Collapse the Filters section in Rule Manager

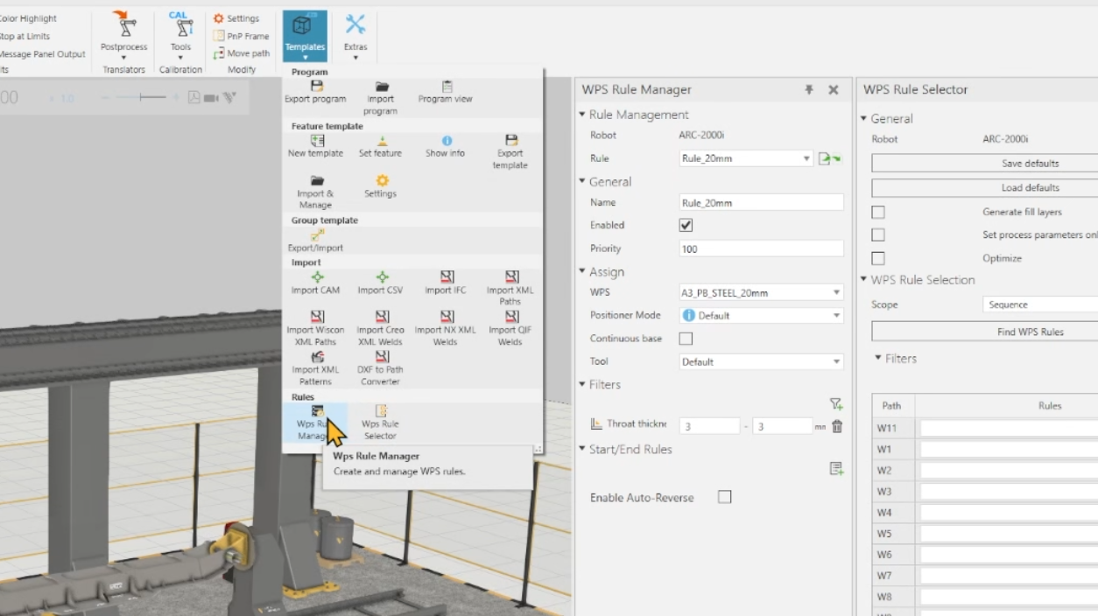coord(581,384)
